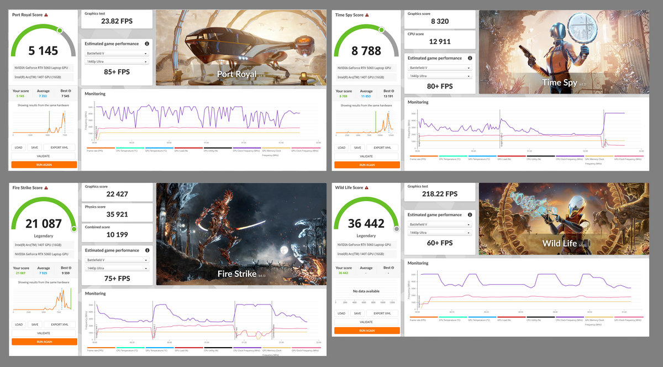Toggle Frame rate (FPS) legend in Port Royal chart
663x367 pixels.
coord(101,150)
